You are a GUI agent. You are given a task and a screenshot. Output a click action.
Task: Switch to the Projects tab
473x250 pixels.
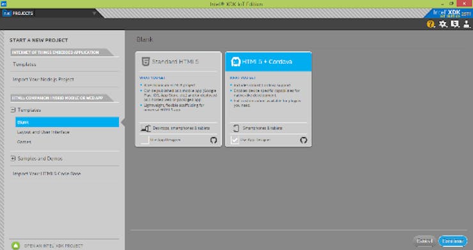(23, 13)
